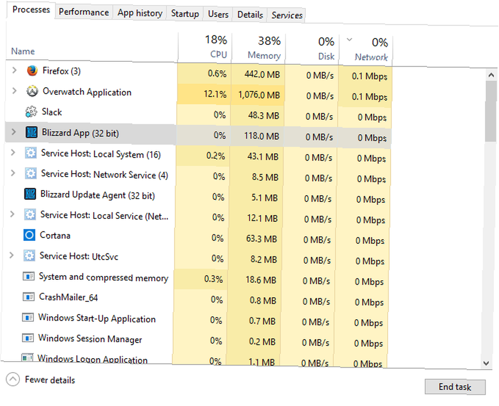Click the Windows Start-Up Application icon
The height and width of the screenshot is (406, 499).
click(28, 317)
